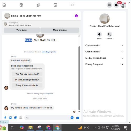Send a thumbs up like
The height and width of the screenshot is (131, 131).
click(x=78, y=118)
